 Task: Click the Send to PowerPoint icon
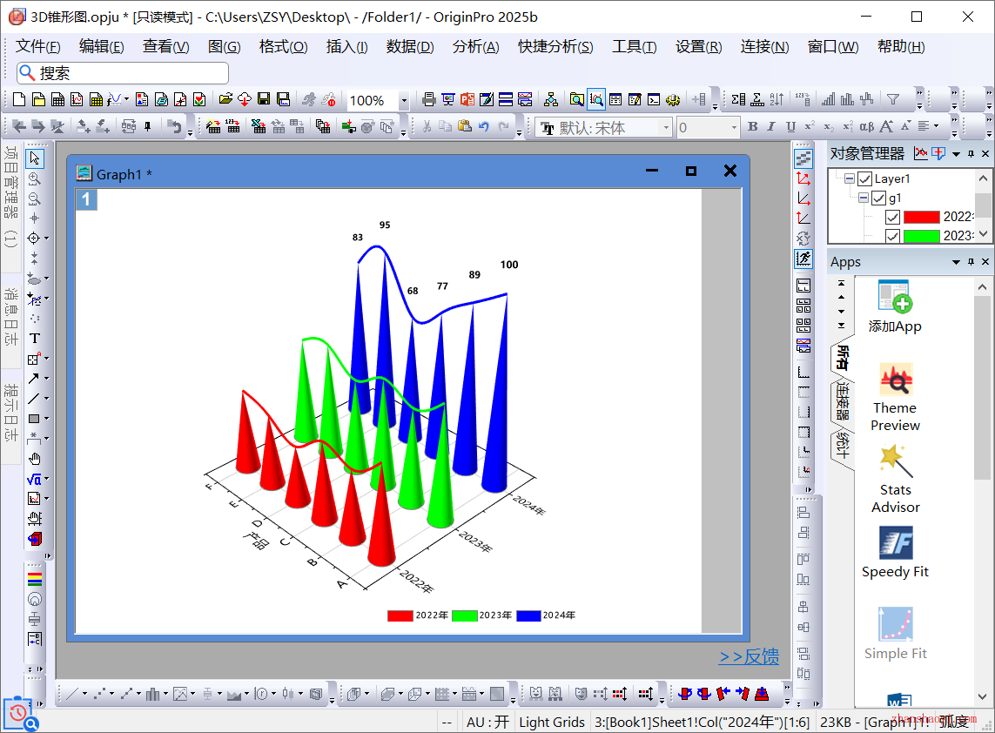[x=467, y=100]
